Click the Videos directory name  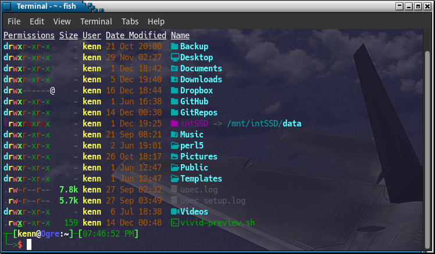tap(194, 212)
